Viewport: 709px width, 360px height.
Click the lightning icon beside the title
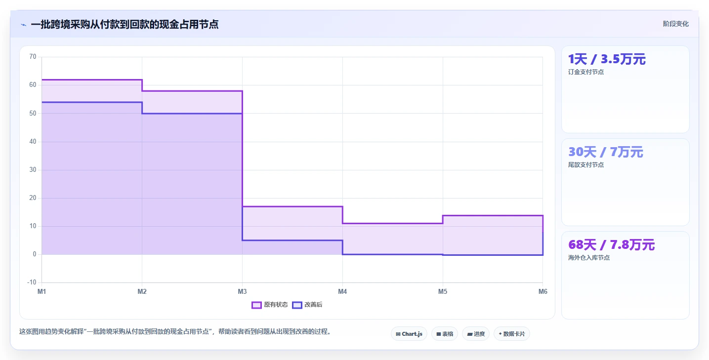24,25
